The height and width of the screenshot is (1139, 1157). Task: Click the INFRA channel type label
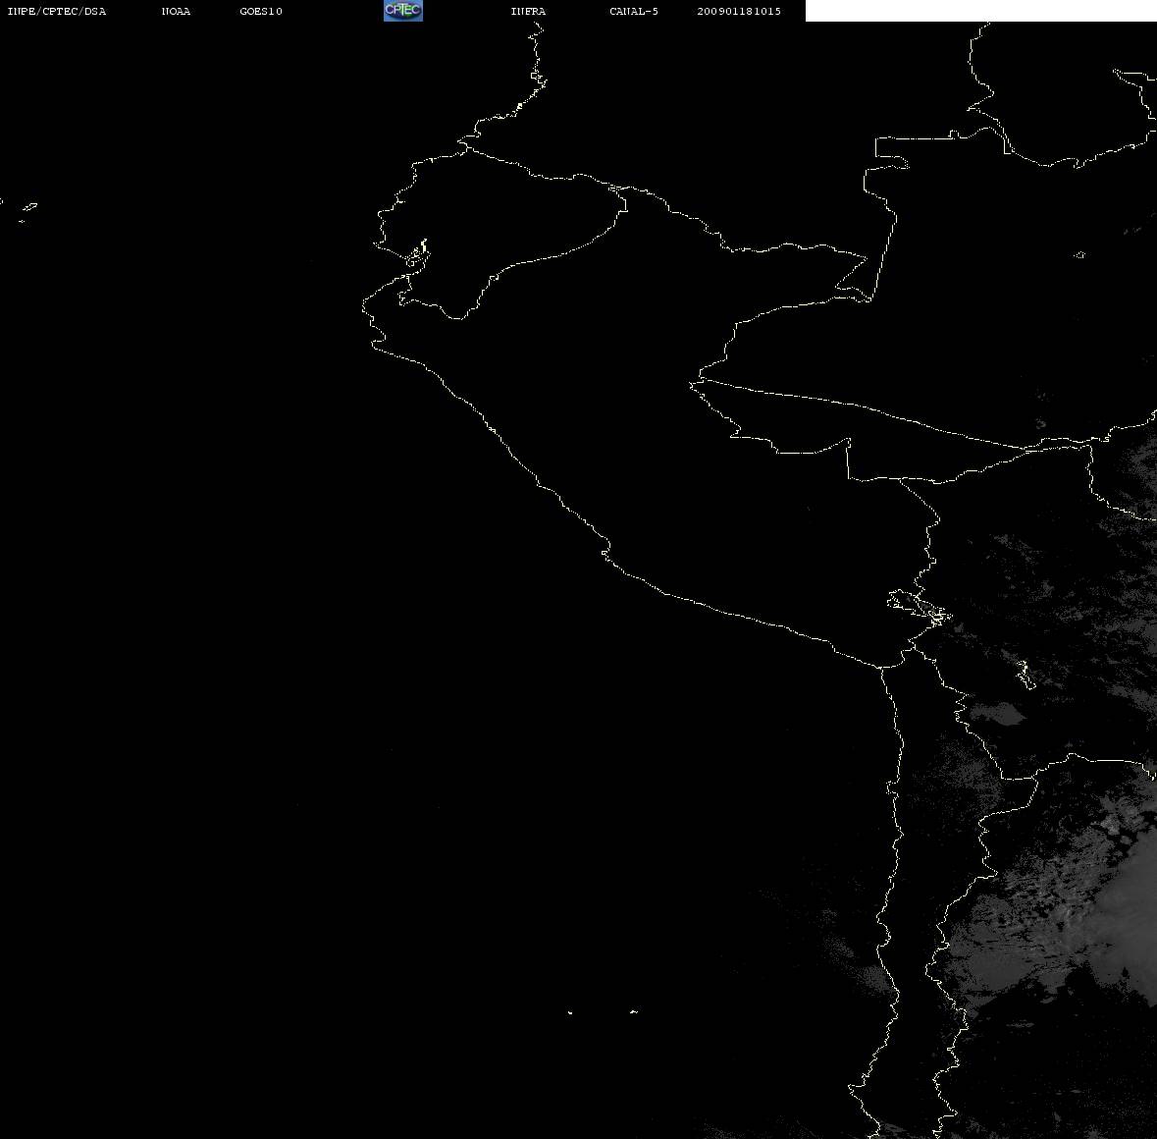pyautogui.click(x=528, y=11)
